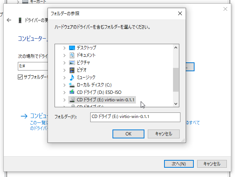Screen dimensions: 235x177
Task: Click the Documents (ドキュメント) folder icon
Action: (x=72, y=55)
